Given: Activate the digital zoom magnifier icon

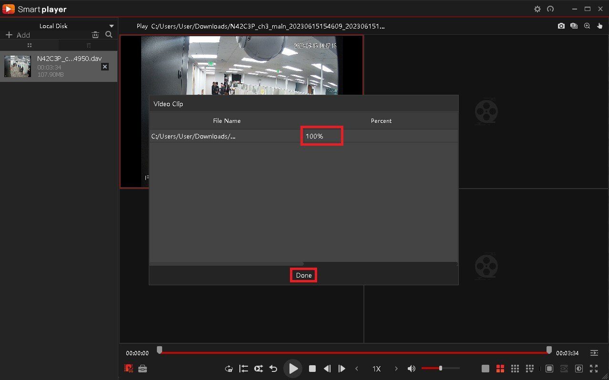Looking at the screenshot, I should [587, 26].
